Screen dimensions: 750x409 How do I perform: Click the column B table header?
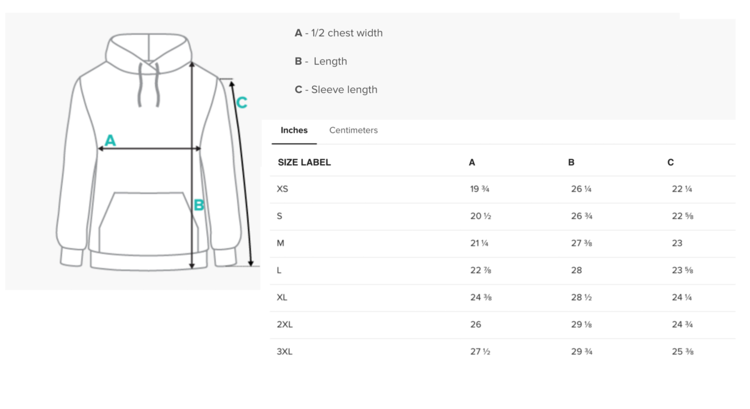[571, 162]
